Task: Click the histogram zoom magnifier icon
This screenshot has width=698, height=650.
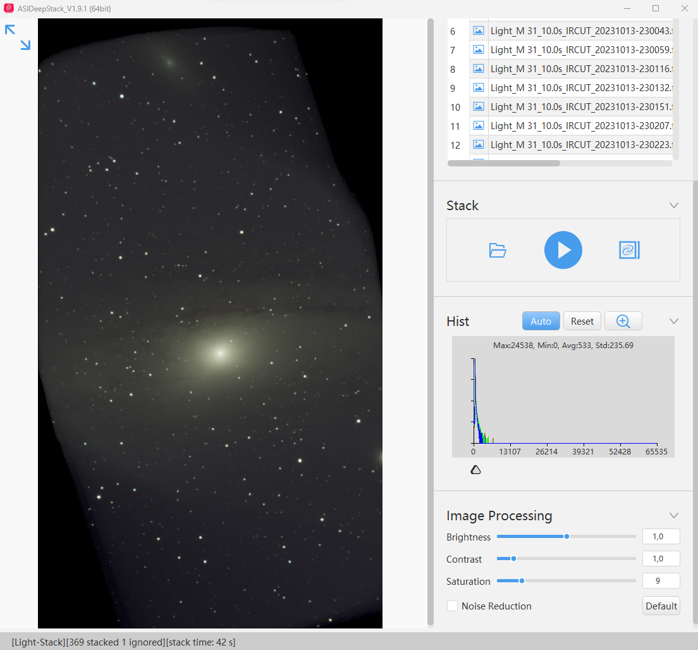Action: (x=623, y=322)
